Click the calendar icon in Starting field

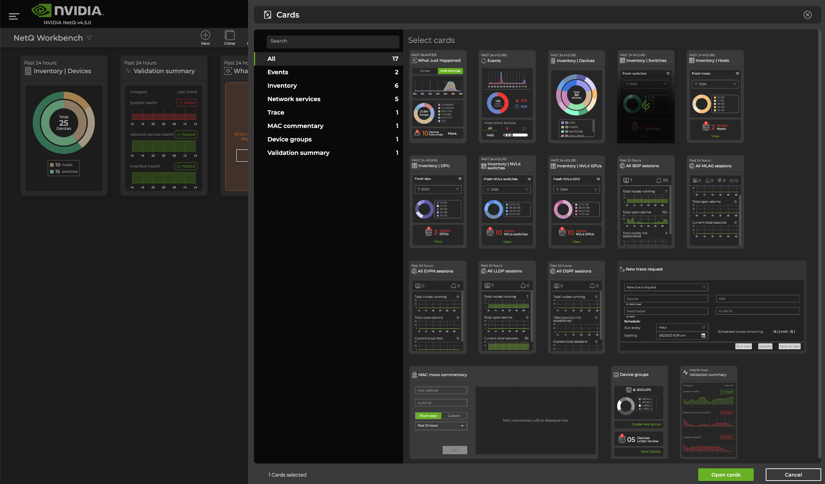pos(703,335)
